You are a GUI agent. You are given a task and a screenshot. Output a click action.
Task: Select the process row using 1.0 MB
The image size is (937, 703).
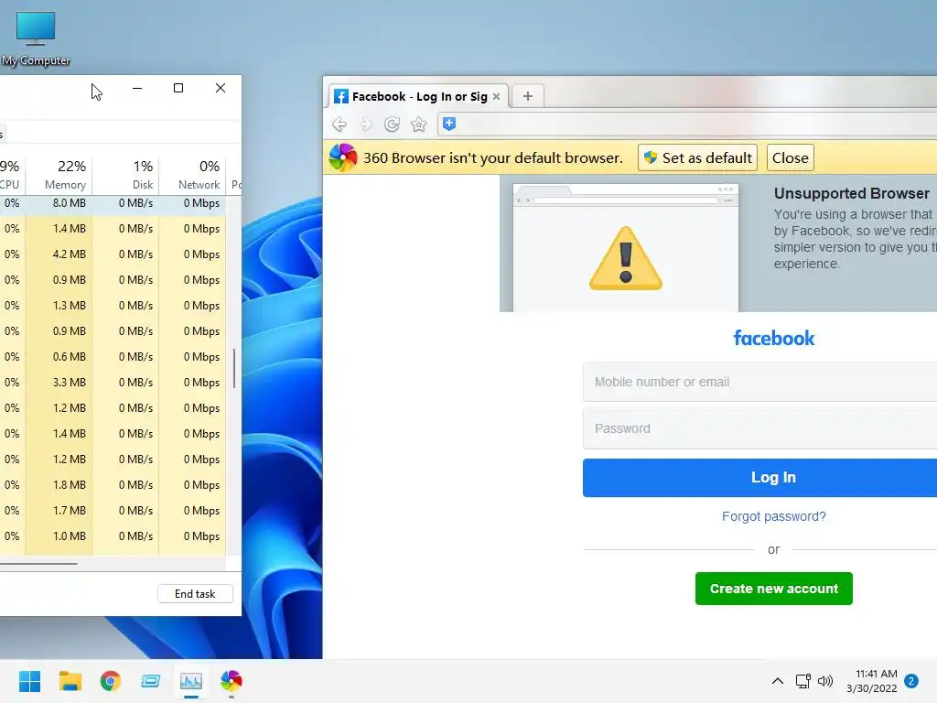tap(113, 536)
